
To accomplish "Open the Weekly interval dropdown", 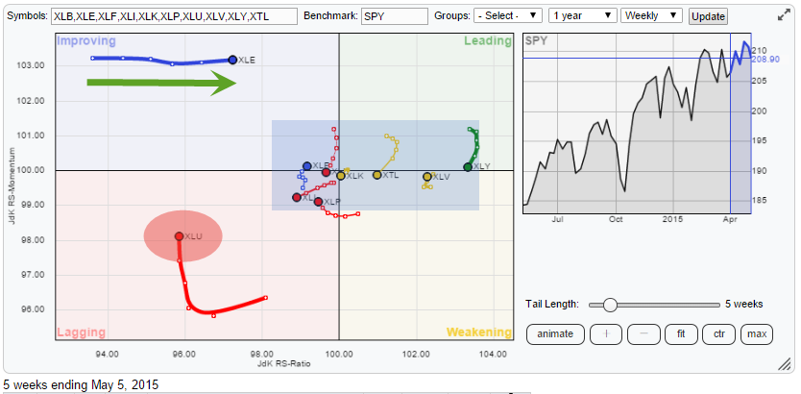I will [x=651, y=15].
